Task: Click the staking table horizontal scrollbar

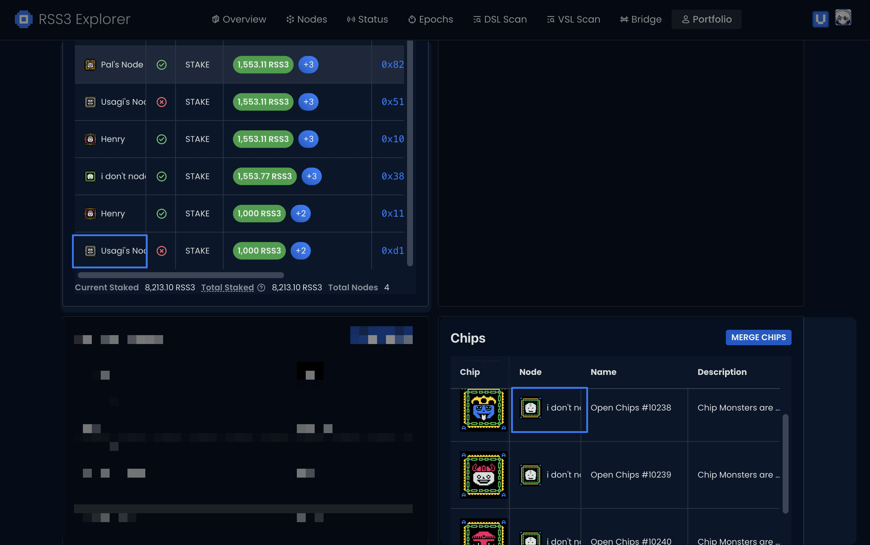Action: tap(181, 275)
